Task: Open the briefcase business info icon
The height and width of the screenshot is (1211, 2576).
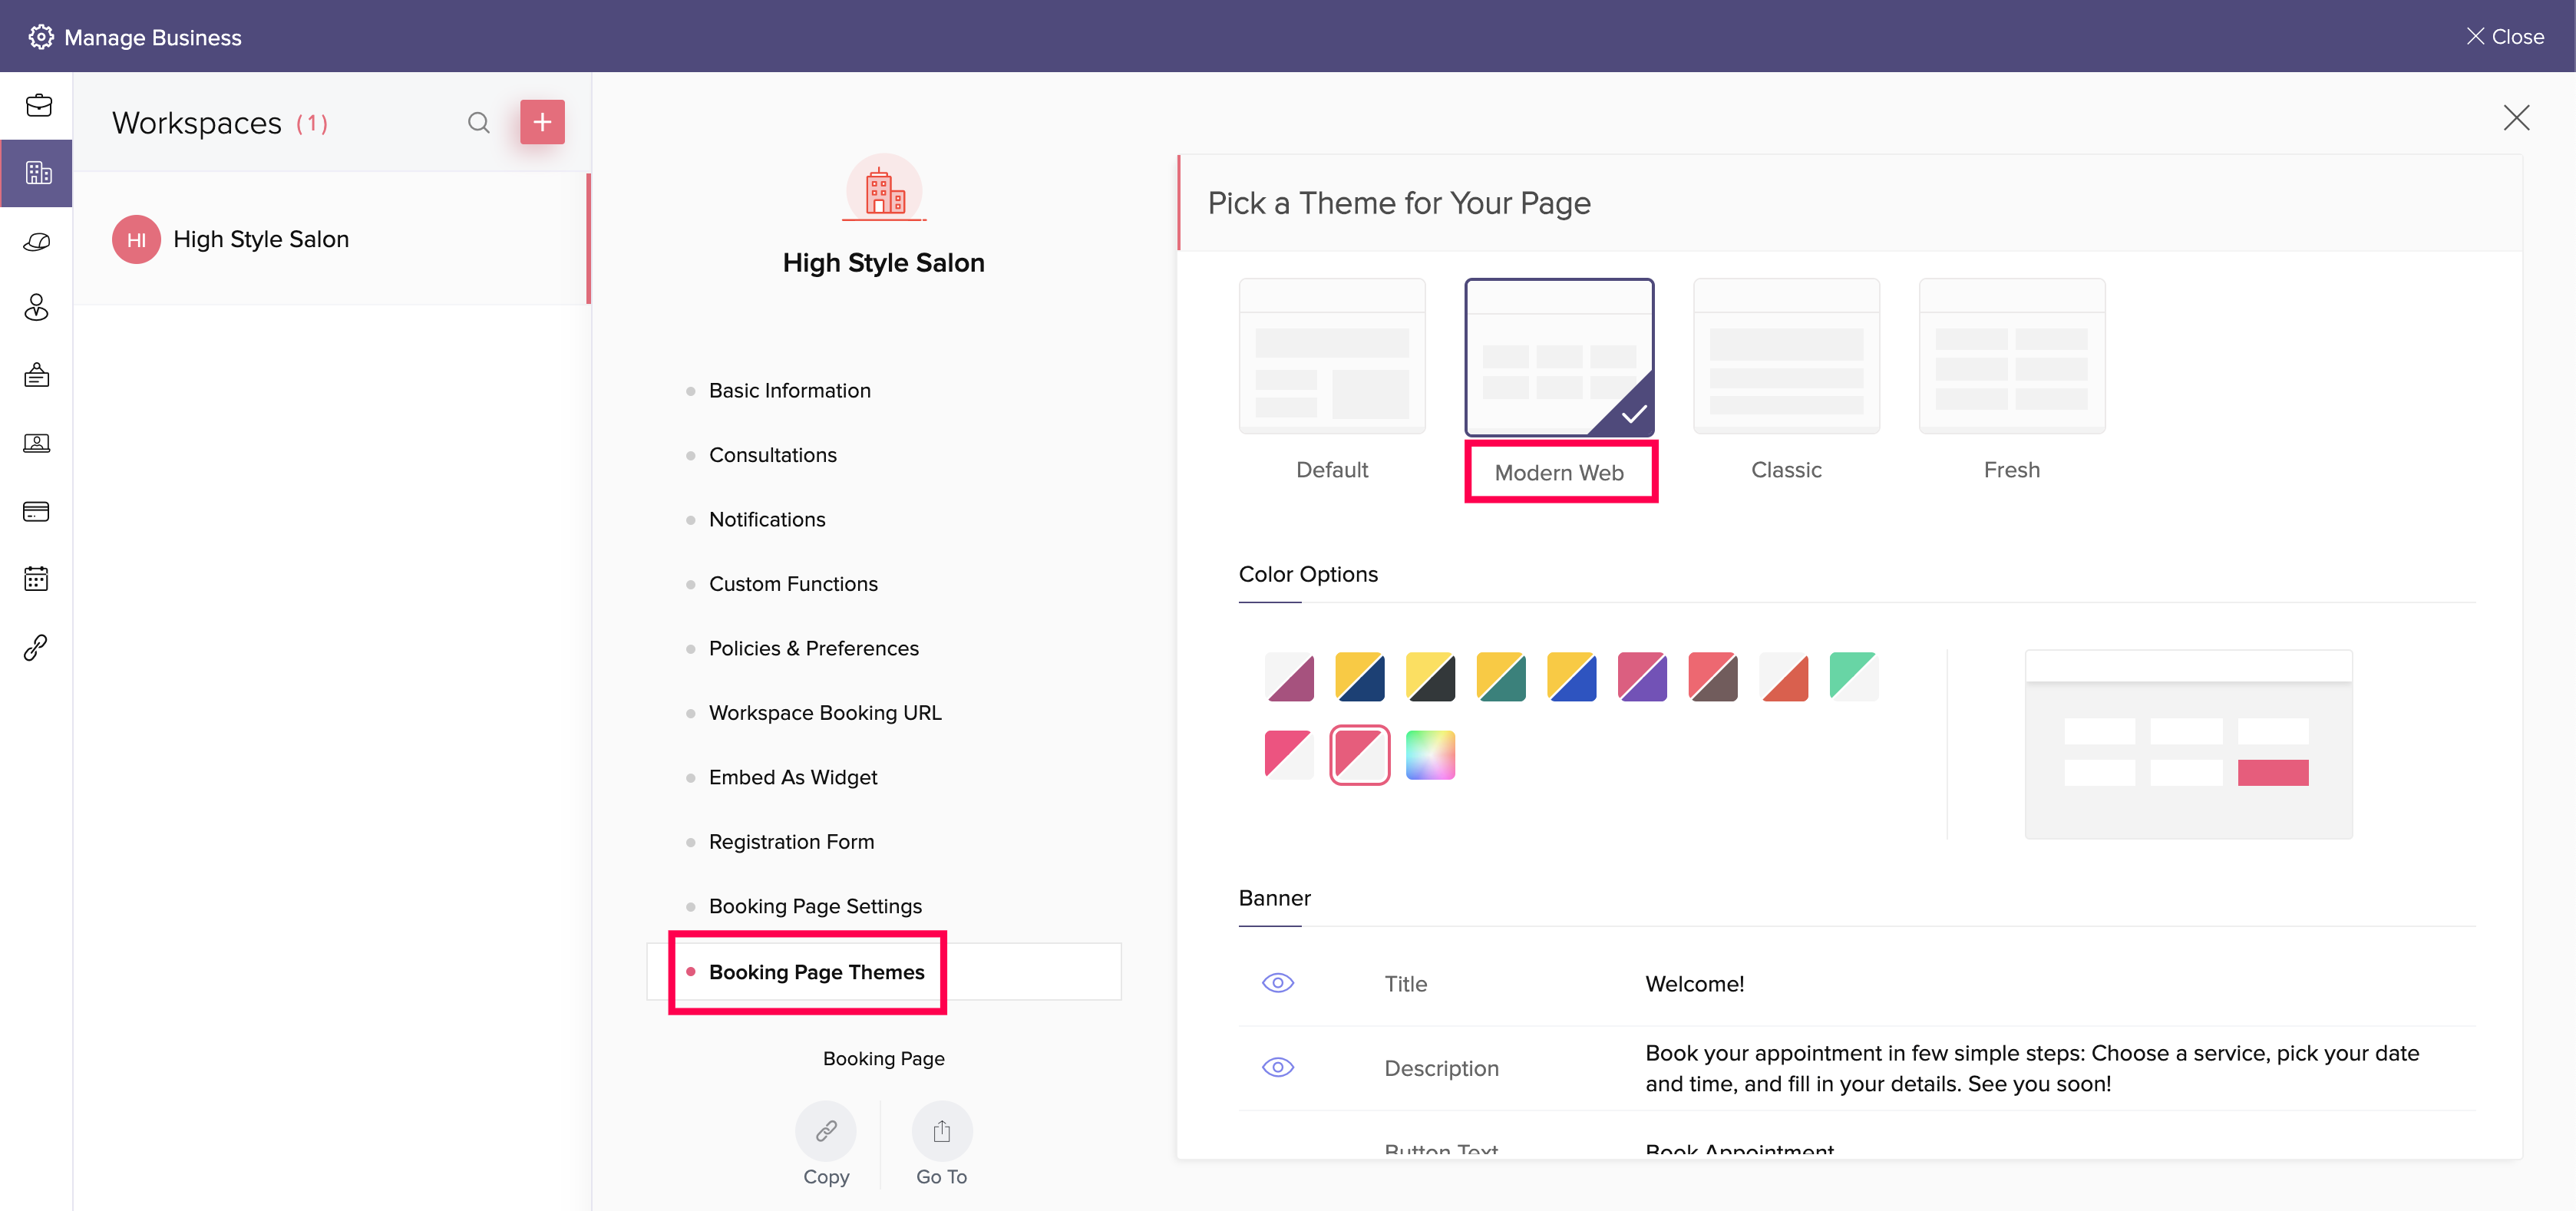Action: (37, 104)
